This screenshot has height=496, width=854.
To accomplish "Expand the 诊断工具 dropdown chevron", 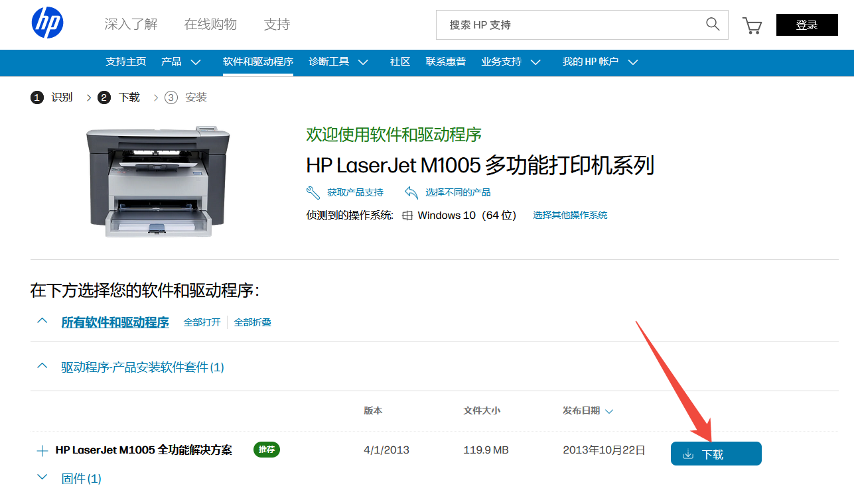I will tap(363, 62).
